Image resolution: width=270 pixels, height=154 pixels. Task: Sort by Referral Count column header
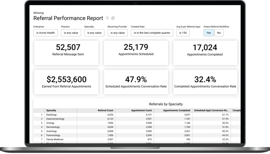[x=105, y=110]
